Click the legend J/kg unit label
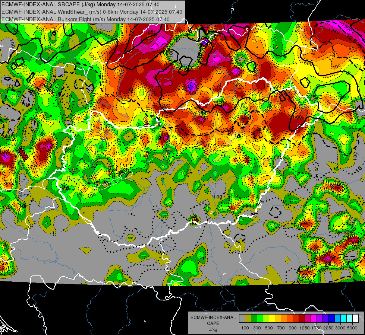Viewport: 365px width, 335px height. tap(213, 329)
